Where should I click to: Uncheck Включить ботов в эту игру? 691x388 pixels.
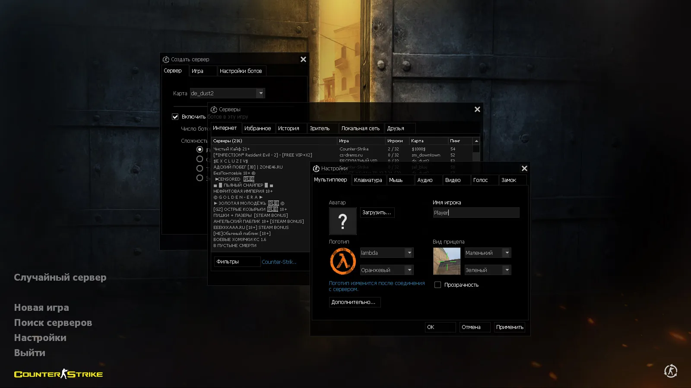click(x=175, y=116)
